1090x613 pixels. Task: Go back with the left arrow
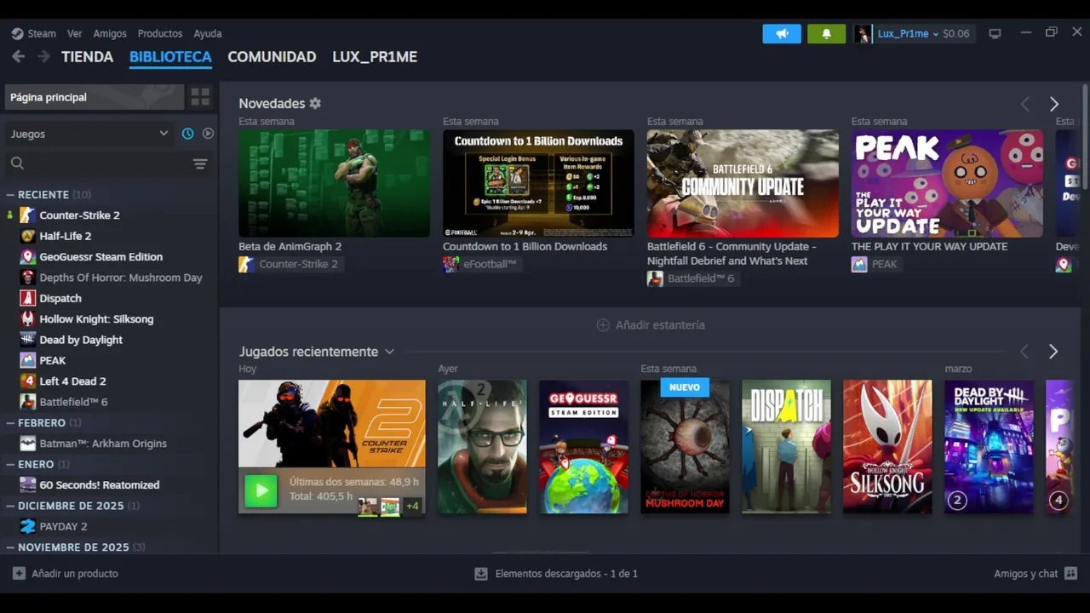19,57
